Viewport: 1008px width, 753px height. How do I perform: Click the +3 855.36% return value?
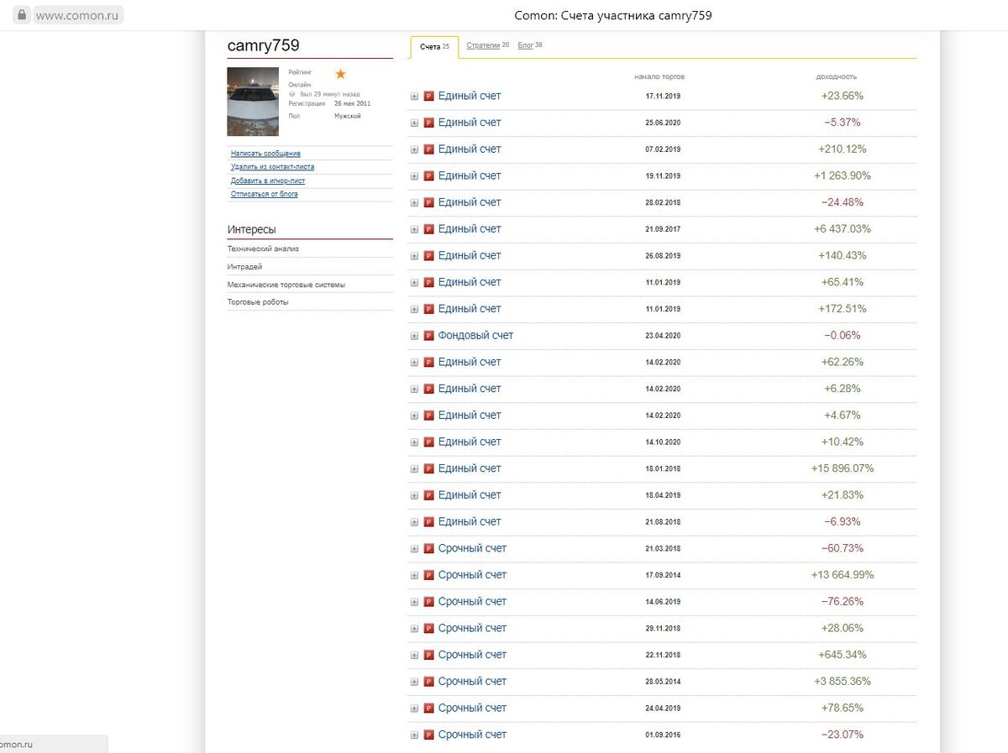click(843, 682)
